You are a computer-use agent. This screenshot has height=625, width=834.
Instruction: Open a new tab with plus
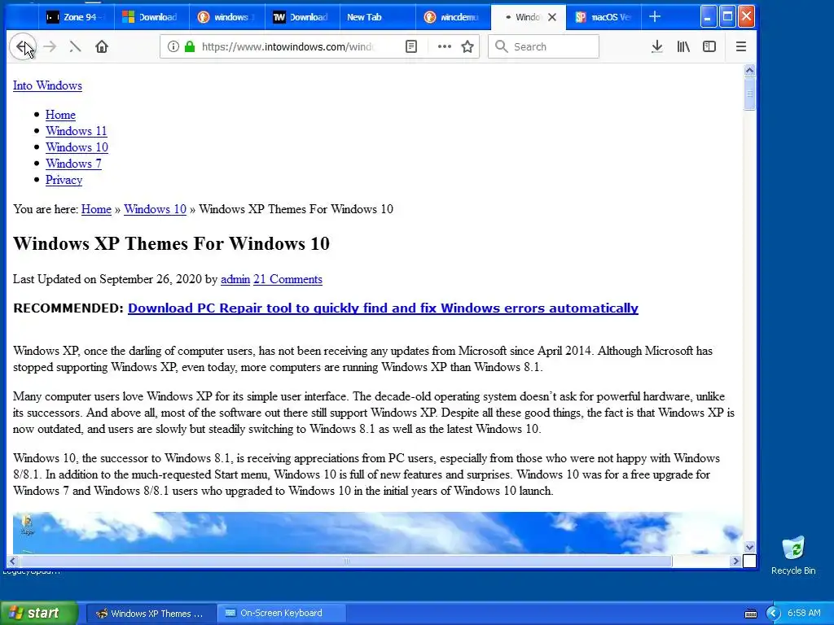point(655,17)
